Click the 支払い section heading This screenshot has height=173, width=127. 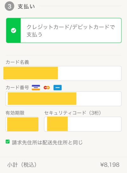(26, 6)
